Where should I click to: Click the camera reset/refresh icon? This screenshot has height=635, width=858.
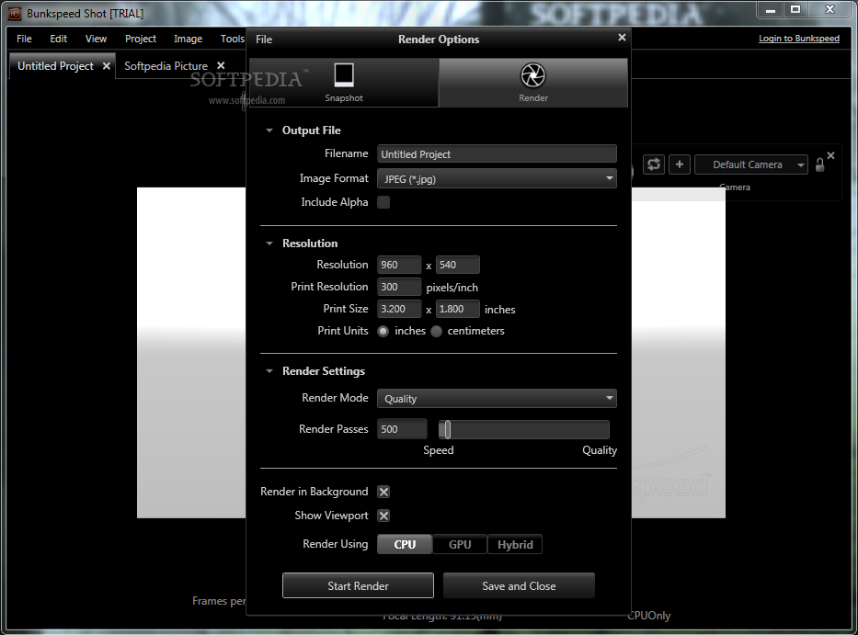coord(653,164)
